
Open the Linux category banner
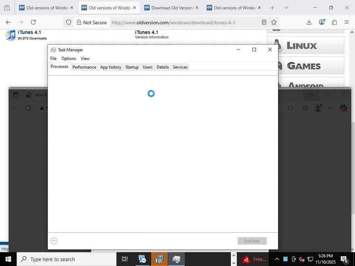point(305,45)
